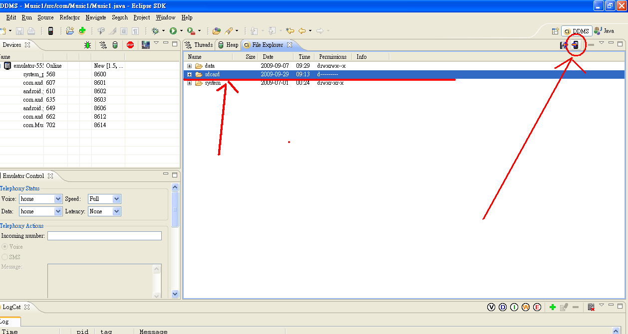Click the Run External Tools icon
The width and height of the screenshot is (628, 334).
[191, 31]
